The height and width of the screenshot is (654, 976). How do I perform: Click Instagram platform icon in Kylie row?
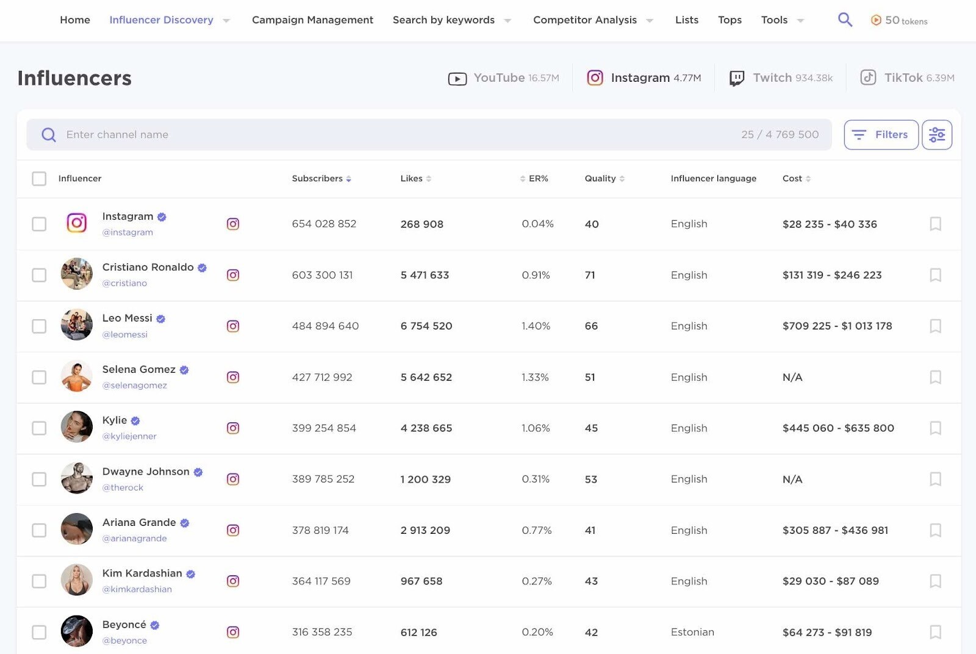click(233, 428)
